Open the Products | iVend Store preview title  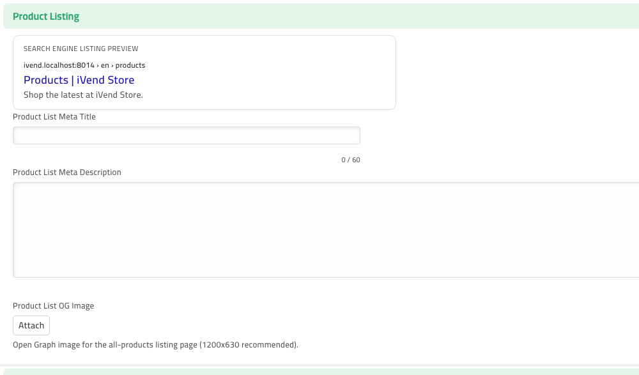pyautogui.click(x=79, y=80)
